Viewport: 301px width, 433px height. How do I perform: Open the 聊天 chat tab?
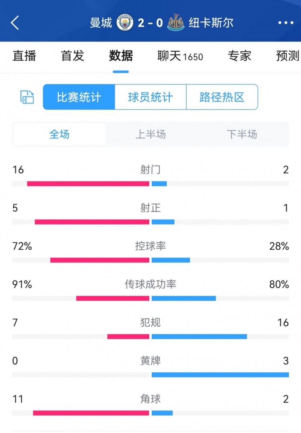[180, 56]
